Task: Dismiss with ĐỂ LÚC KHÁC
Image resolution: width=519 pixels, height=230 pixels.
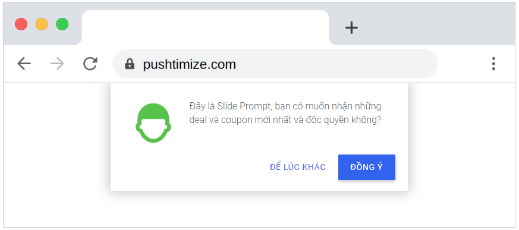Action: [x=298, y=167]
